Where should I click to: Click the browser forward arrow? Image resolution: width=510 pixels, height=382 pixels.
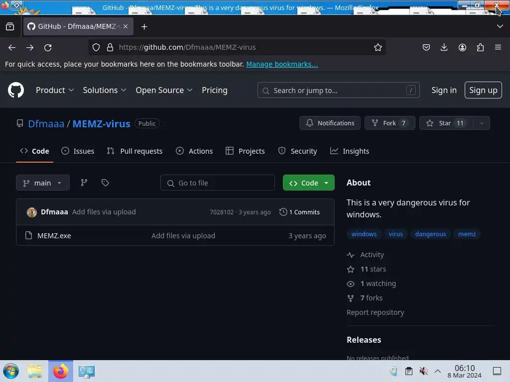[30, 47]
